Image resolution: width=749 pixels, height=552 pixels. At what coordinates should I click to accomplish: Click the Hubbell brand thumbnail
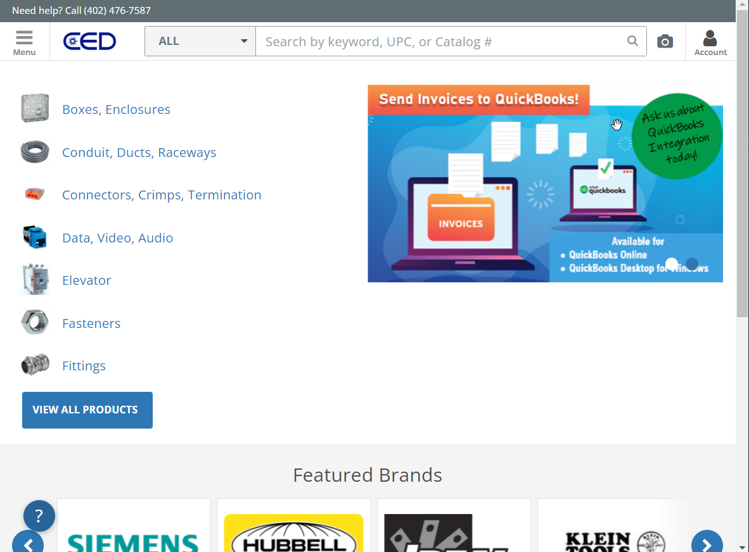(294, 533)
